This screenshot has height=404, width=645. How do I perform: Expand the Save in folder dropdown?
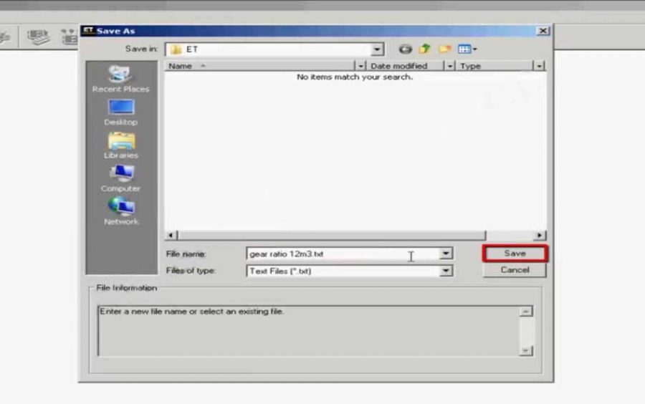pos(377,49)
